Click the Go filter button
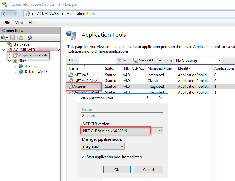The image size is (235, 181). (x=122, y=60)
